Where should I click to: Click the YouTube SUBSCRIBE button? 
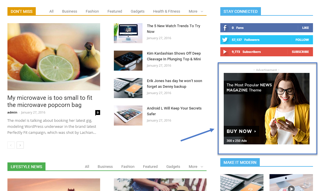300,52
